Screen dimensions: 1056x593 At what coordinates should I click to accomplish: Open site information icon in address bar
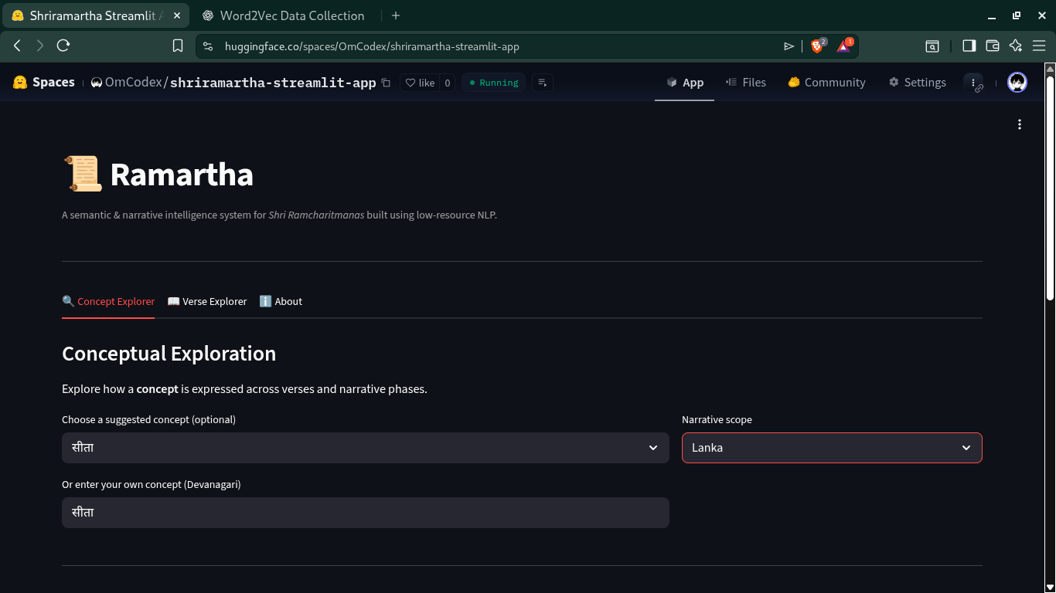(207, 46)
